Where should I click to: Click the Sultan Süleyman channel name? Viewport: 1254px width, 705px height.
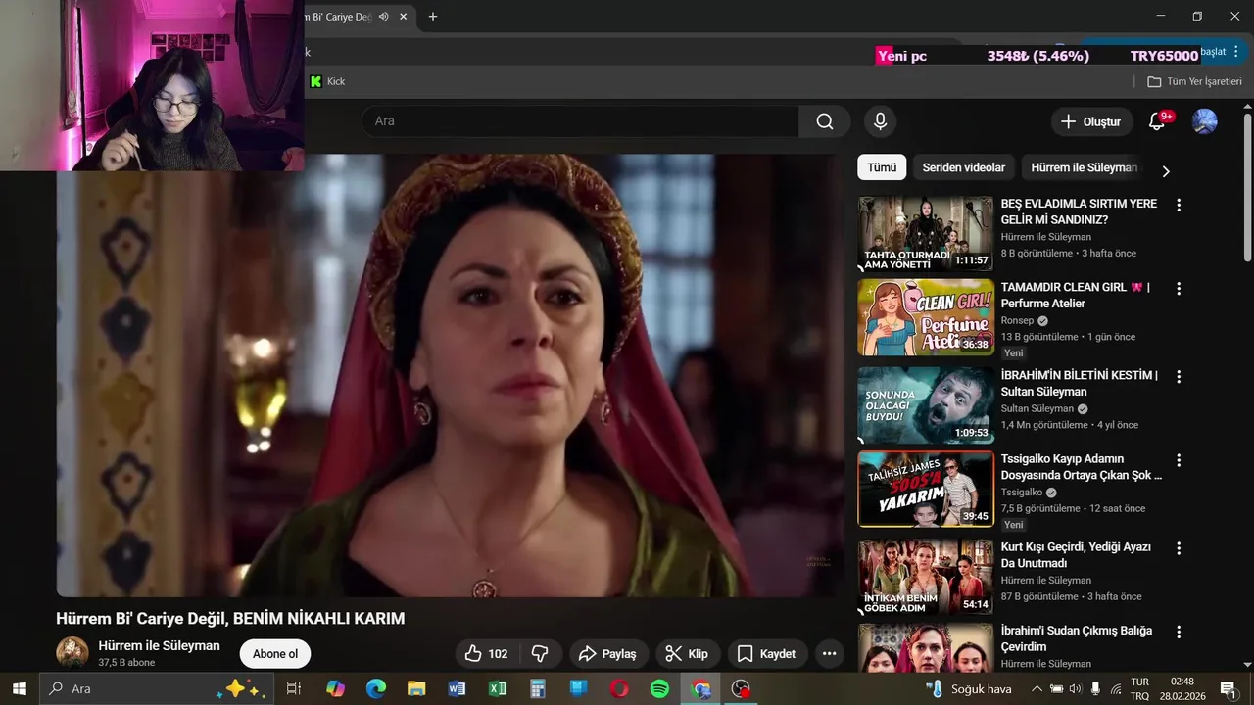coord(1037,408)
